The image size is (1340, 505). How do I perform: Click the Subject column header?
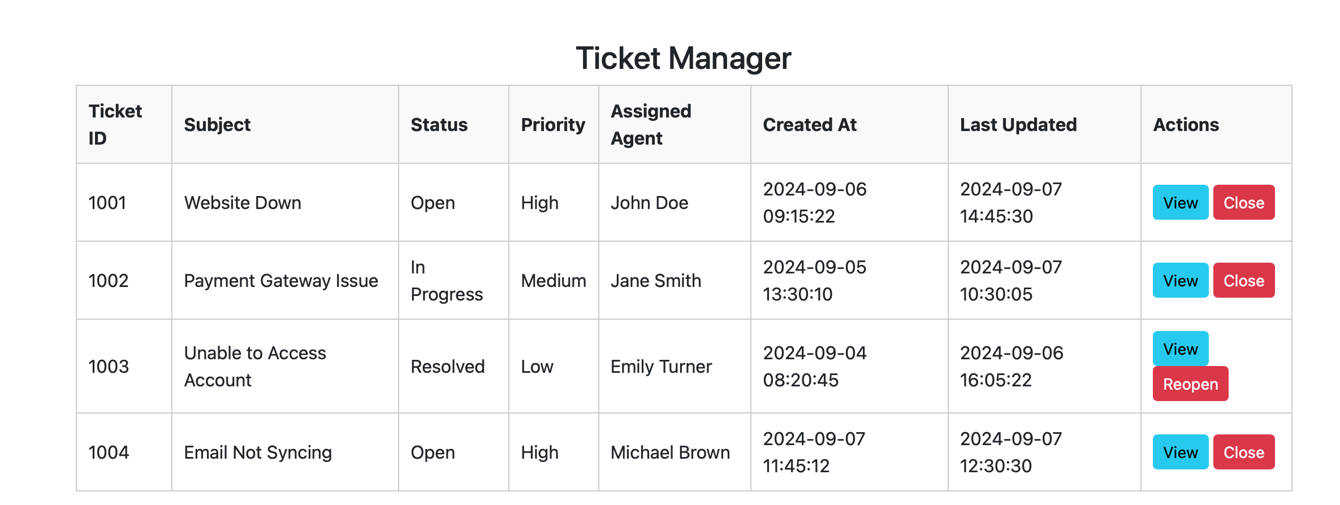click(217, 124)
